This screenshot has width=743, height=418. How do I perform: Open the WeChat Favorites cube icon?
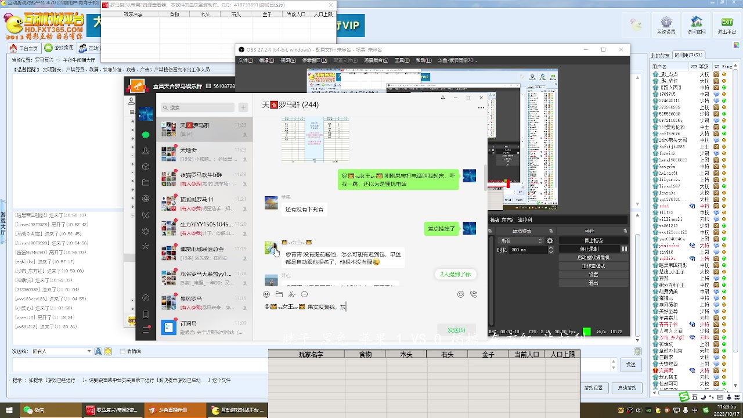146,167
